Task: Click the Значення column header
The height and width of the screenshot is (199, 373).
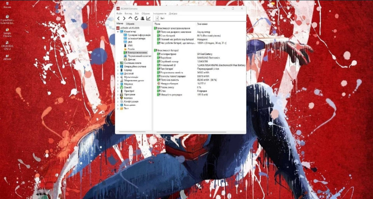Action: [203, 24]
